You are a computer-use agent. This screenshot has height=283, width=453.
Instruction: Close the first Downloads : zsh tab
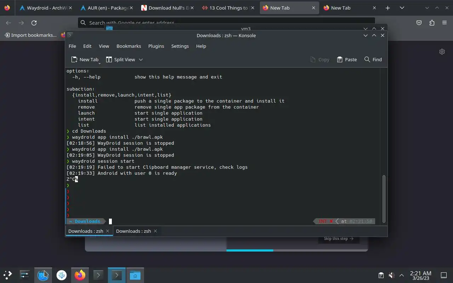click(108, 231)
